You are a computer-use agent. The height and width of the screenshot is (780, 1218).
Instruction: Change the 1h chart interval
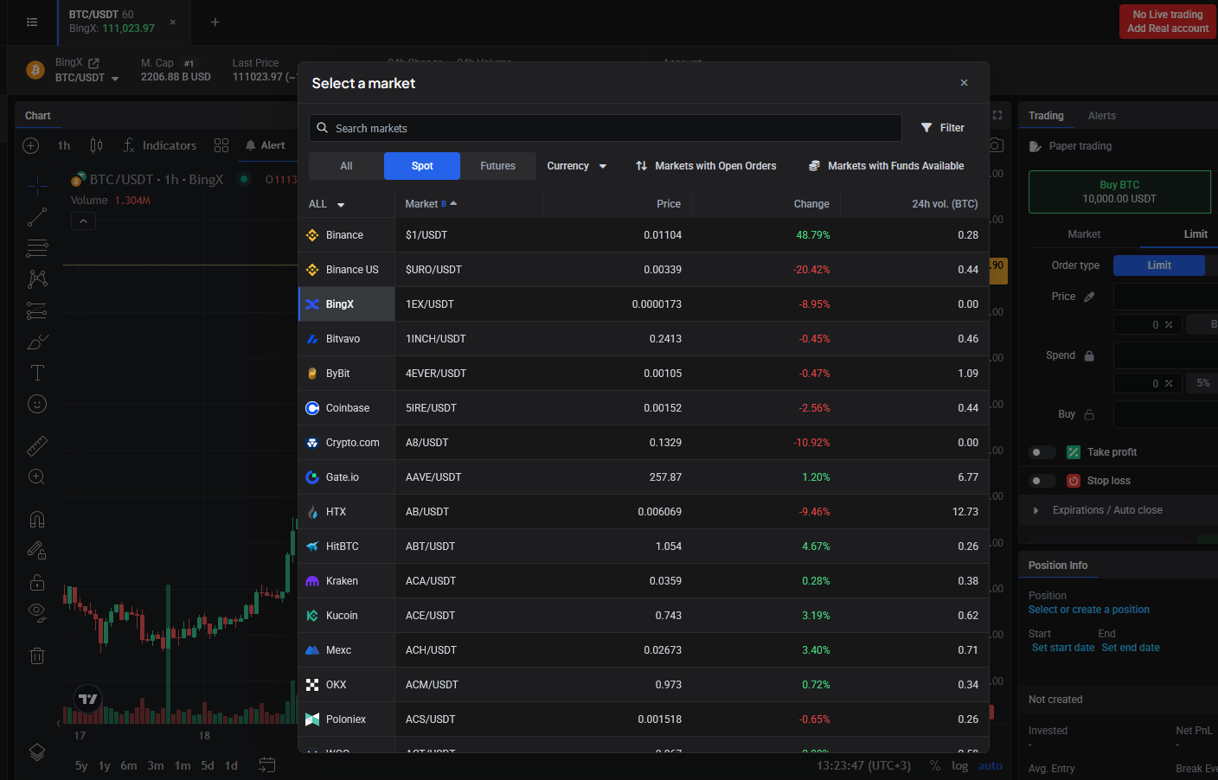click(64, 145)
